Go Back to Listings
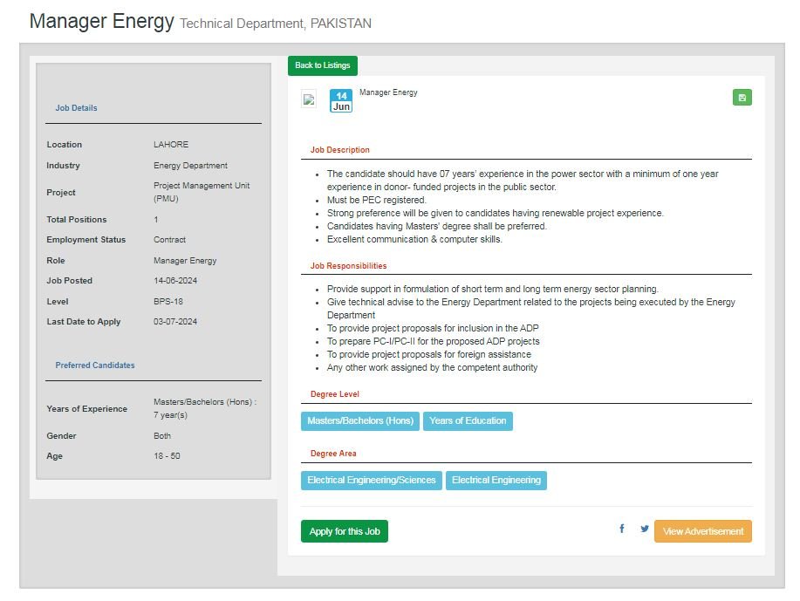800x601 pixels. click(323, 65)
